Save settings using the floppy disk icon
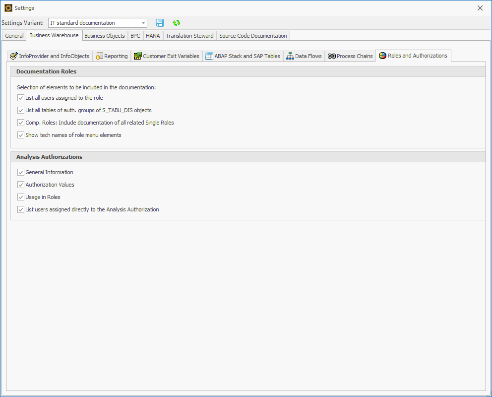The image size is (492, 397). coord(160,23)
